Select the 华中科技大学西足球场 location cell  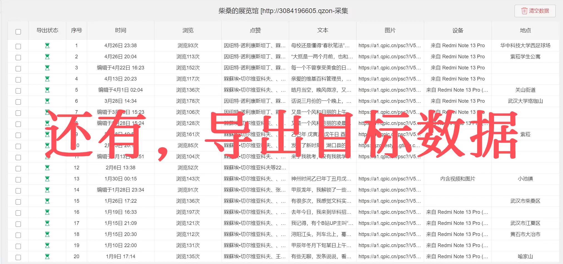click(525, 46)
